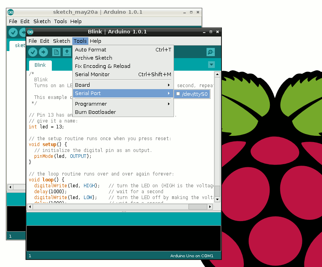Click vertical scrollbar down arrow in editor
The image size is (322, 267).
(217, 199)
